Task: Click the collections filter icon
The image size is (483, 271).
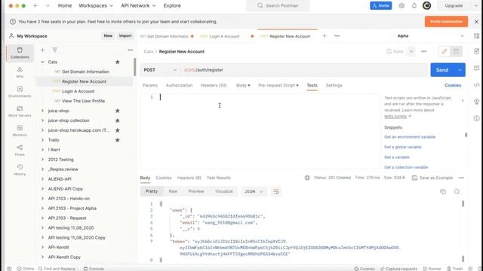Action: [55, 50]
